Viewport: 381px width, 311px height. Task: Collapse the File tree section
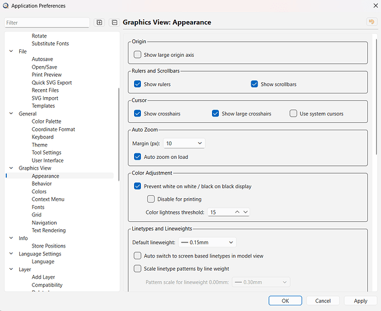pos(11,51)
